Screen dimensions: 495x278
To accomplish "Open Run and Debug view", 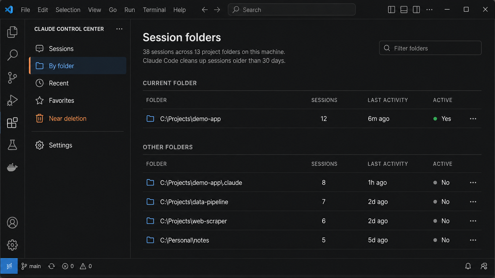I will (12, 100).
